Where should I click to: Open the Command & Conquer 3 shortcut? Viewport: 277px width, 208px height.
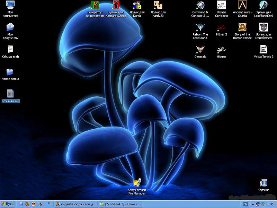200,5
